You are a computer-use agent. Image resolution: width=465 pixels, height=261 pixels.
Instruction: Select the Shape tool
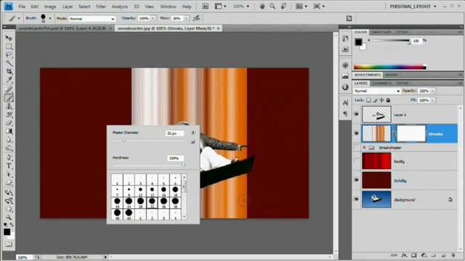tap(9, 183)
